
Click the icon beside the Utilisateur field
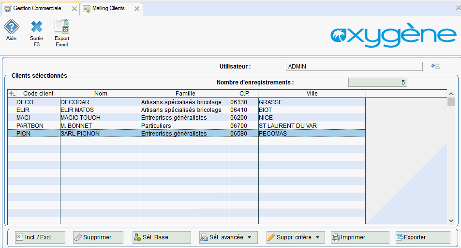tap(435, 66)
